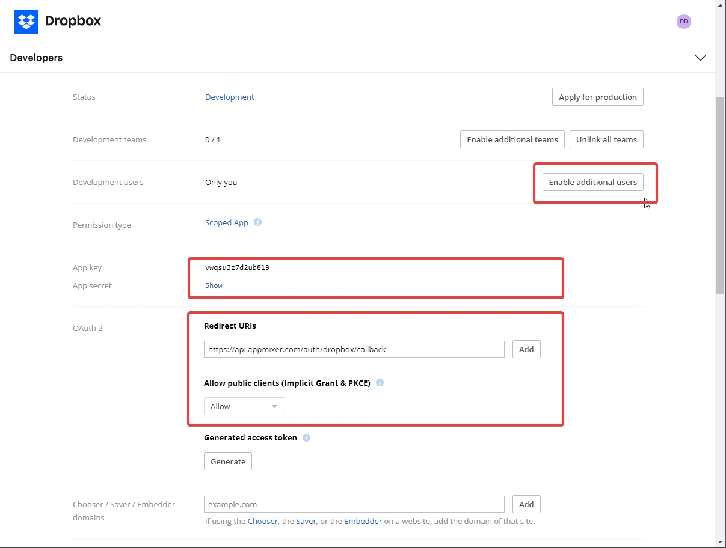
Task: Add the redirect URI with Add button
Action: [x=526, y=349]
